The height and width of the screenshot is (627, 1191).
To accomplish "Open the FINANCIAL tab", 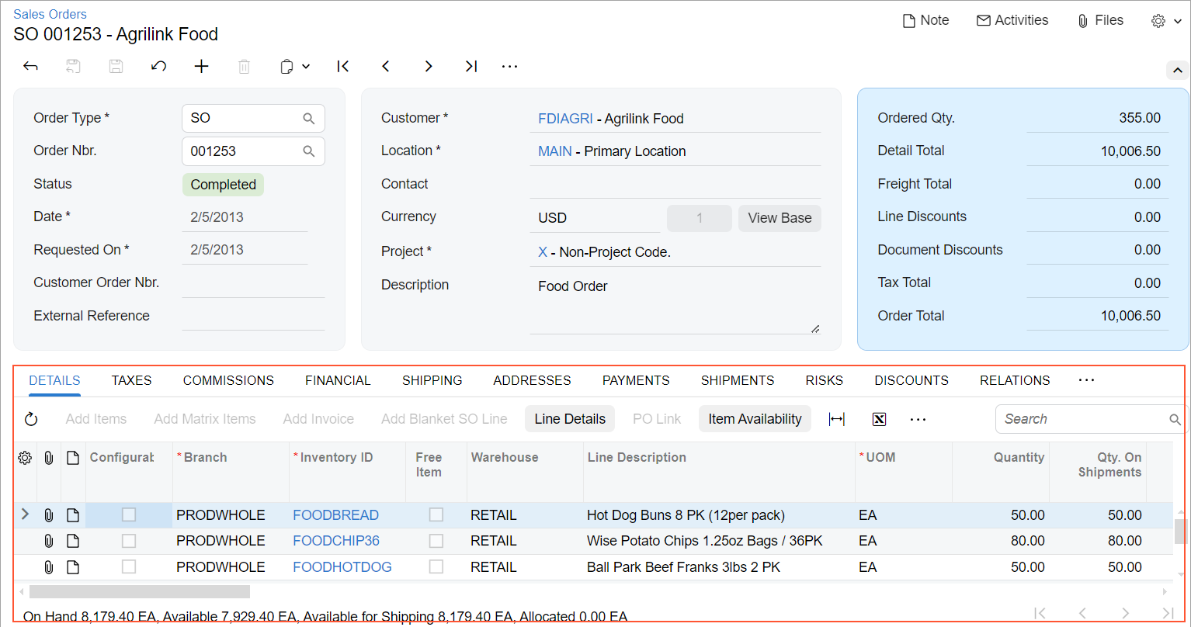I will click(x=338, y=380).
